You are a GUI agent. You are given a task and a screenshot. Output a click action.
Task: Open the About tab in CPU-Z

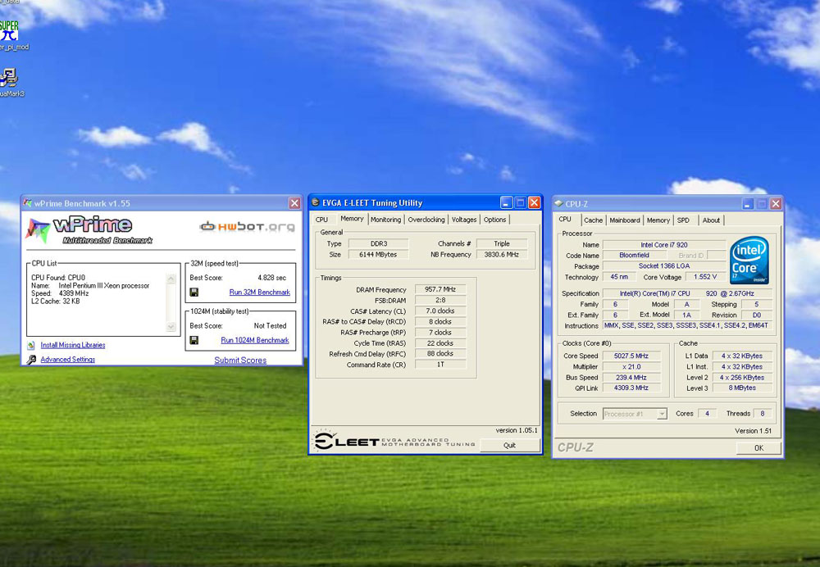(x=711, y=220)
